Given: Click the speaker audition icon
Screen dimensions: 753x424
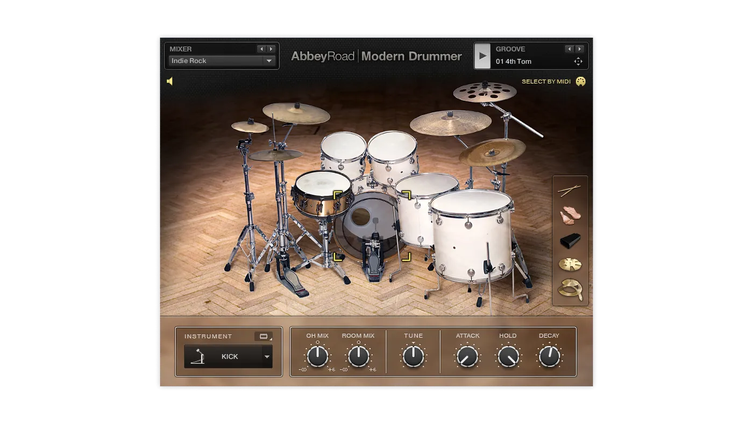Looking at the screenshot, I should pos(170,81).
